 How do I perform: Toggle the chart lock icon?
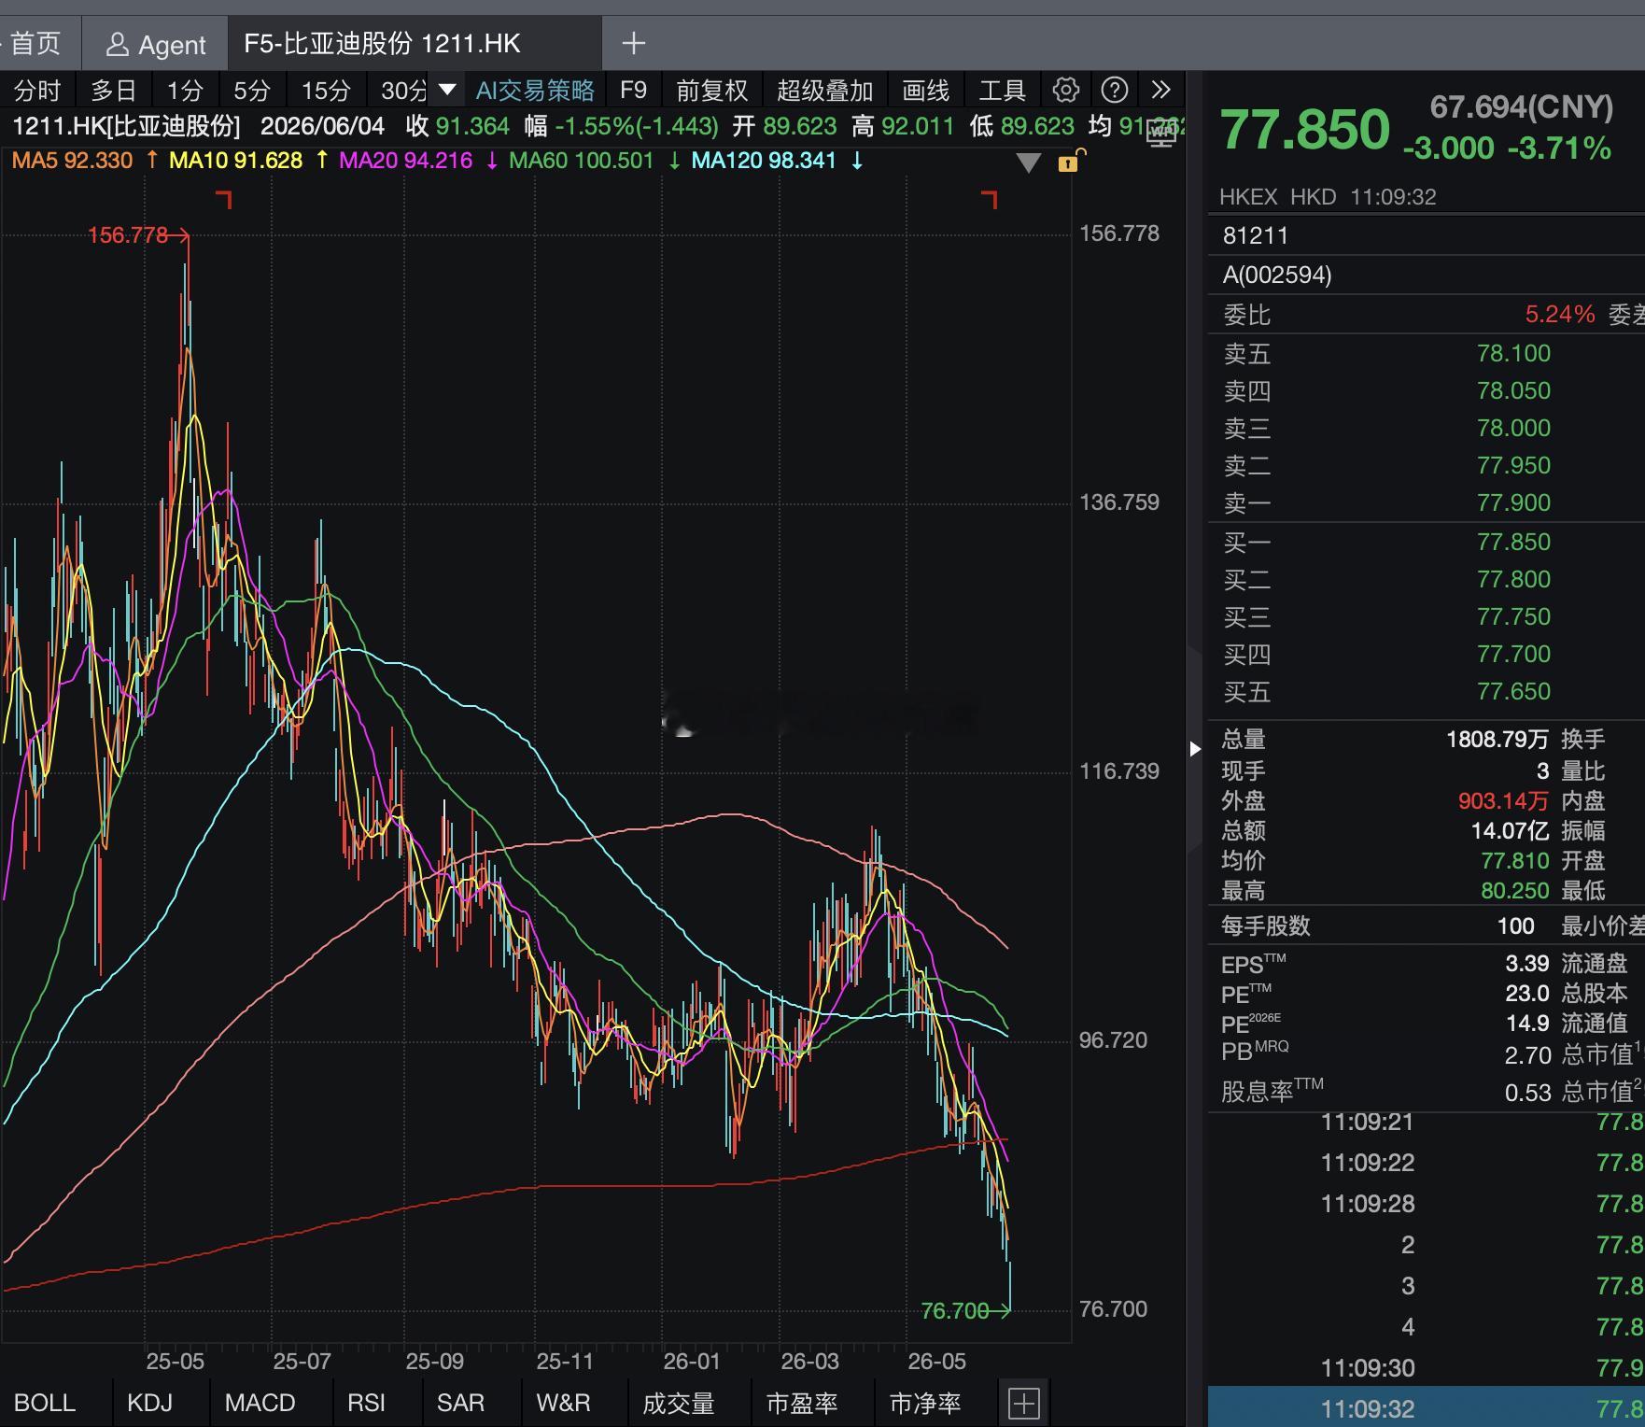(1069, 161)
